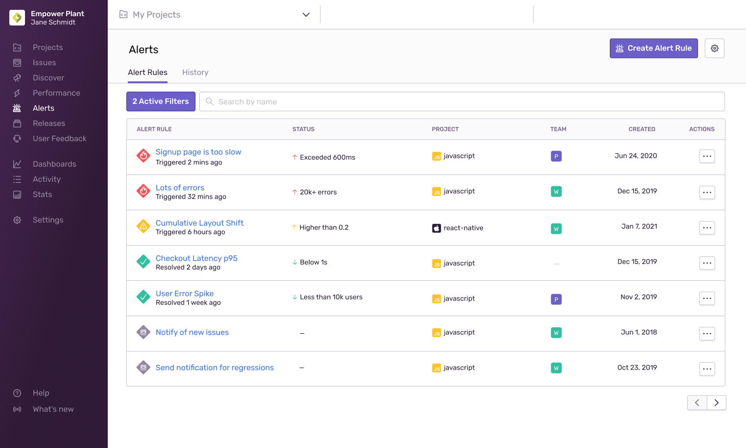Click the Settings gear icon in sidebar

(17, 220)
